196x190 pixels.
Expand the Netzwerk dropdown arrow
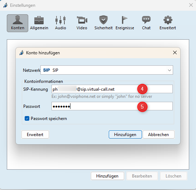(170, 70)
